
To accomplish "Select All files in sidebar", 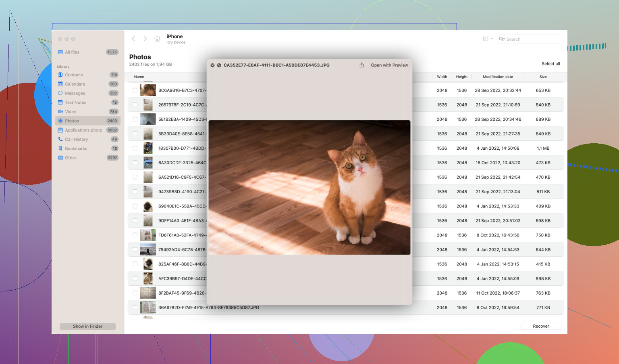I will [x=88, y=52].
